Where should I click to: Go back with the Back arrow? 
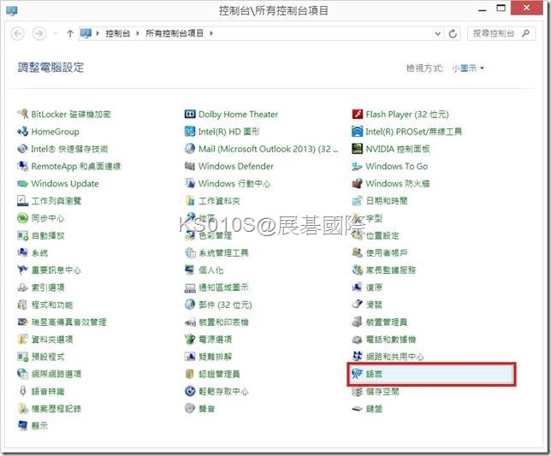tap(18, 33)
